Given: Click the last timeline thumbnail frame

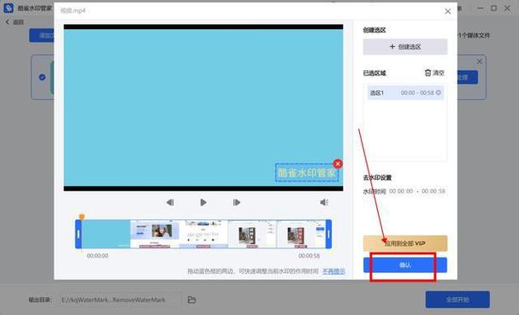Looking at the screenshot, I should point(301,235).
